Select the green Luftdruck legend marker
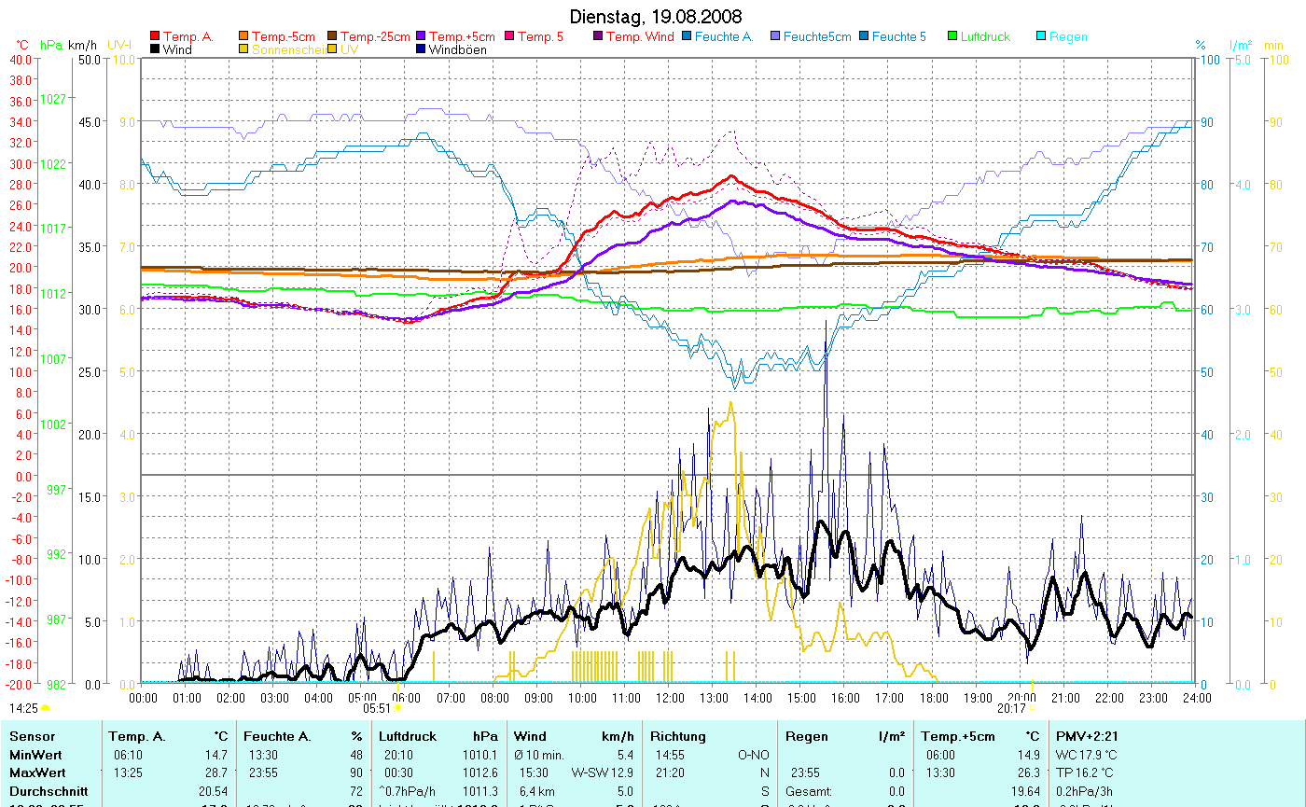The height and width of the screenshot is (807, 1306). (952, 37)
